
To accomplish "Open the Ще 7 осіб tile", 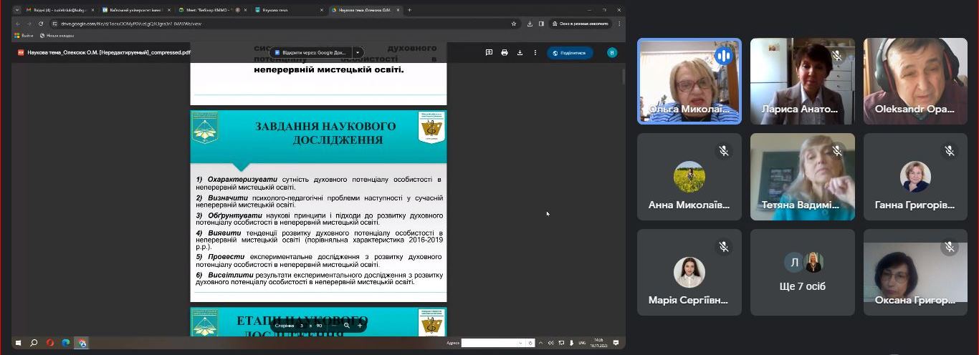I will click(x=802, y=272).
